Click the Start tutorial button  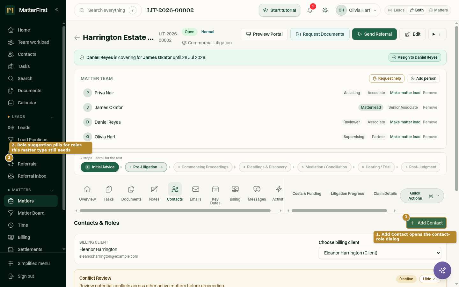click(280, 10)
